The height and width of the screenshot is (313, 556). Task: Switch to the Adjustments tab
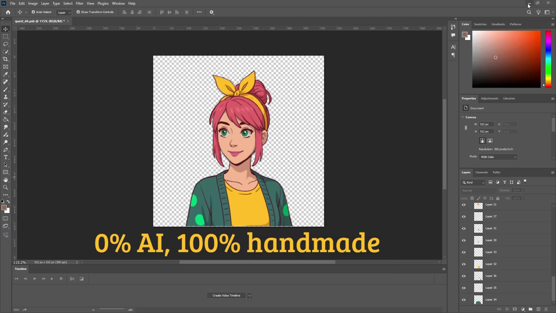[489, 98]
